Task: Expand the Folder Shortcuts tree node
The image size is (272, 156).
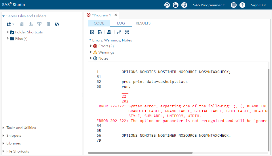Action: click(x=8, y=32)
